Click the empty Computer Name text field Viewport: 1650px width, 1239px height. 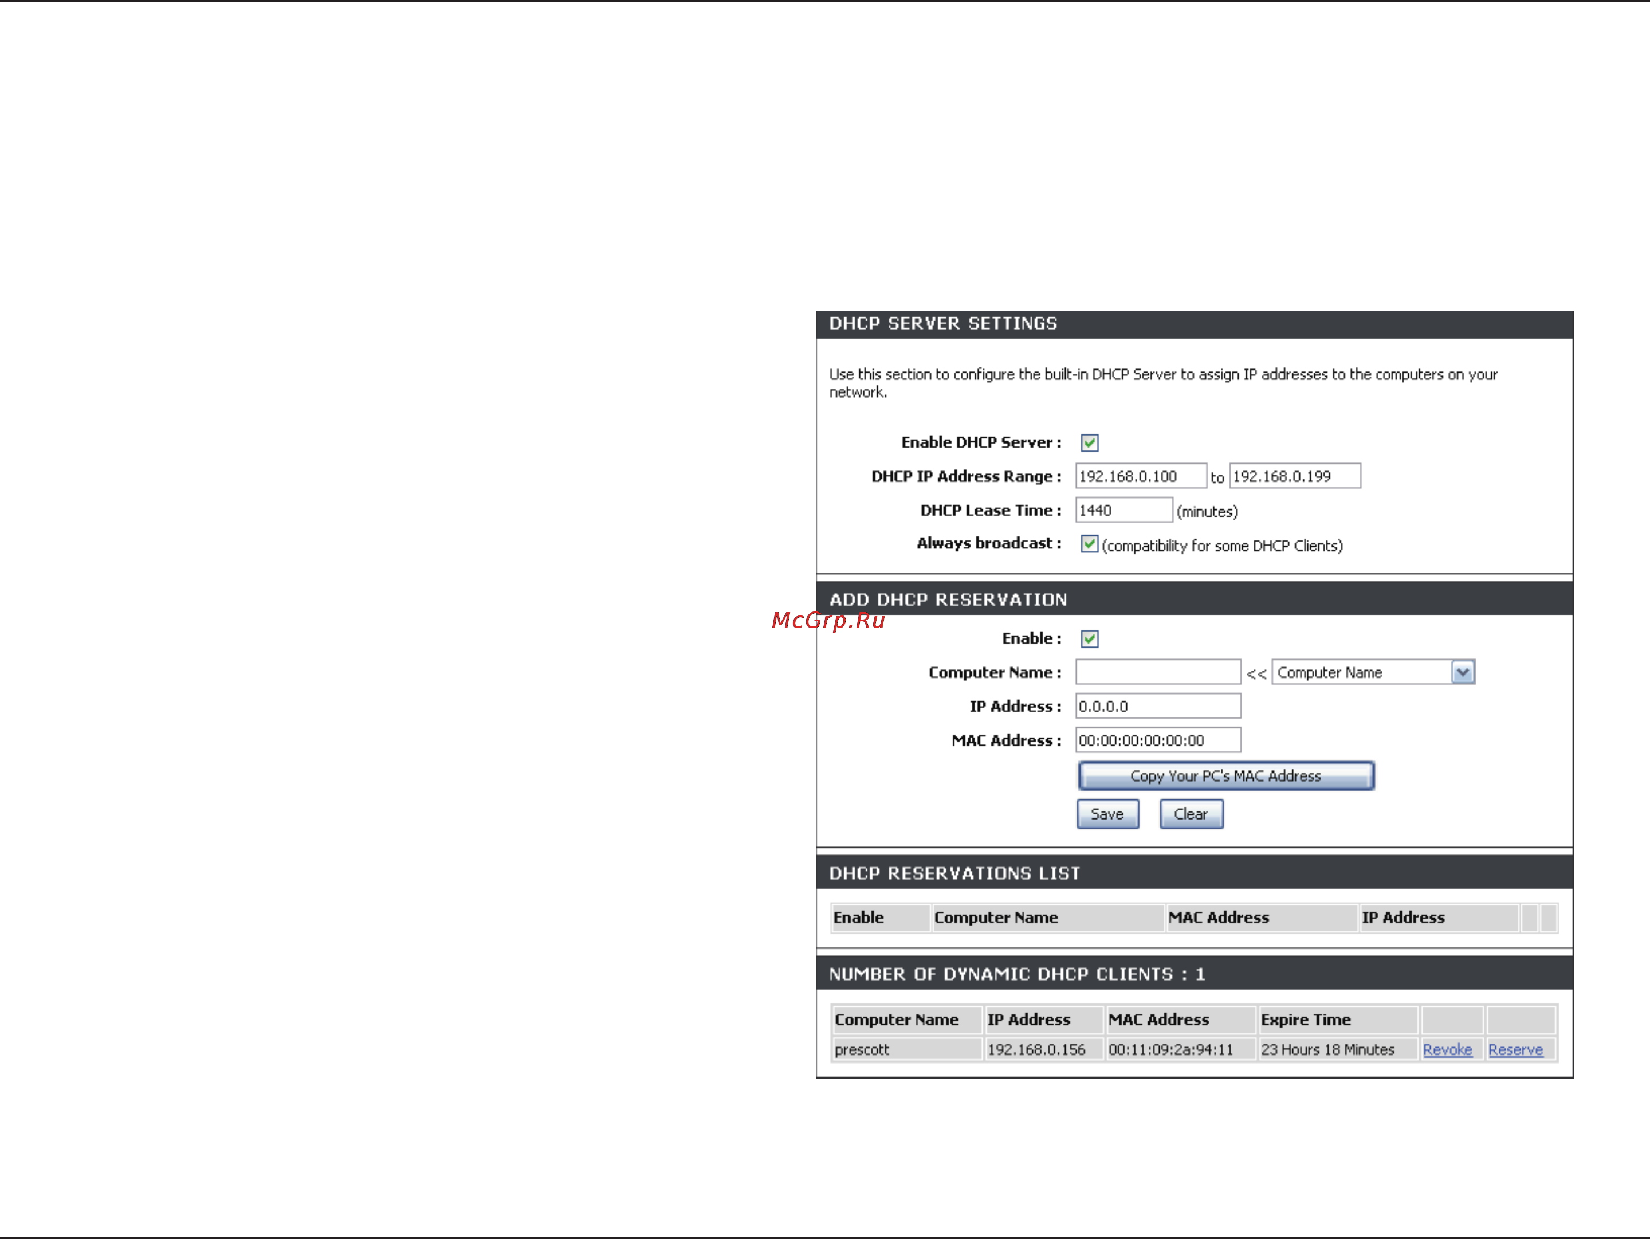(1158, 672)
